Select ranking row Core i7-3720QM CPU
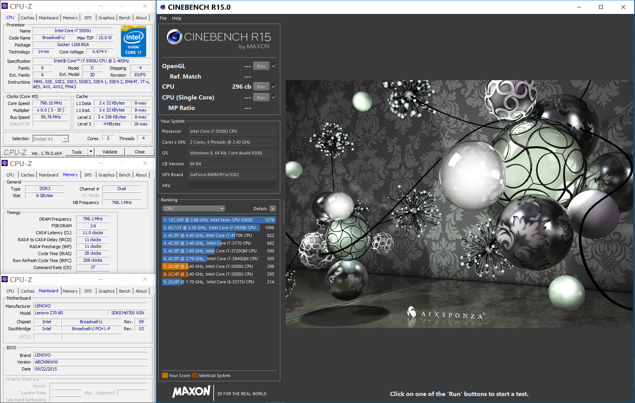 coord(219,251)
